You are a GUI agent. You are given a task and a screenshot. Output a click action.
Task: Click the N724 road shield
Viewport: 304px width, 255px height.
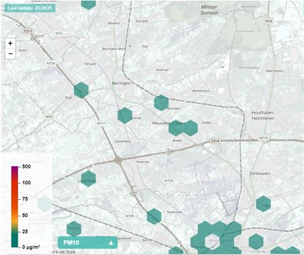51,64
